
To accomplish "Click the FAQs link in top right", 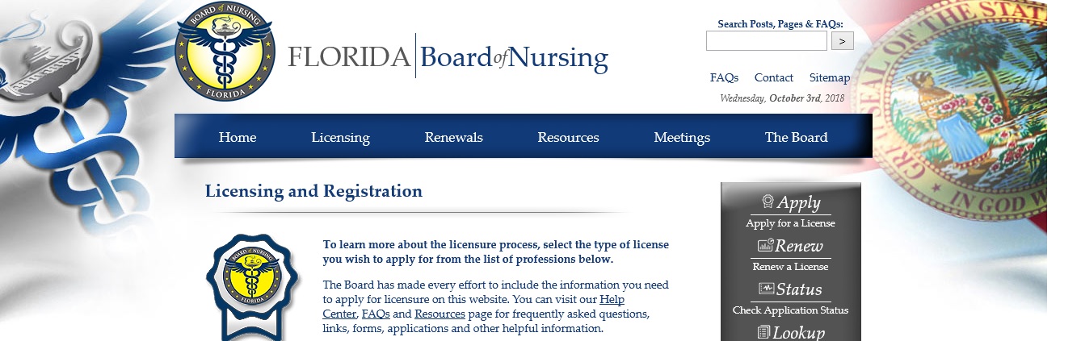I will (x=724, y=78).
